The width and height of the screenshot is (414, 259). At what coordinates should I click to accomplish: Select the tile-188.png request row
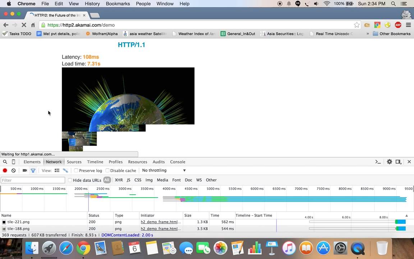click(207, 229)
